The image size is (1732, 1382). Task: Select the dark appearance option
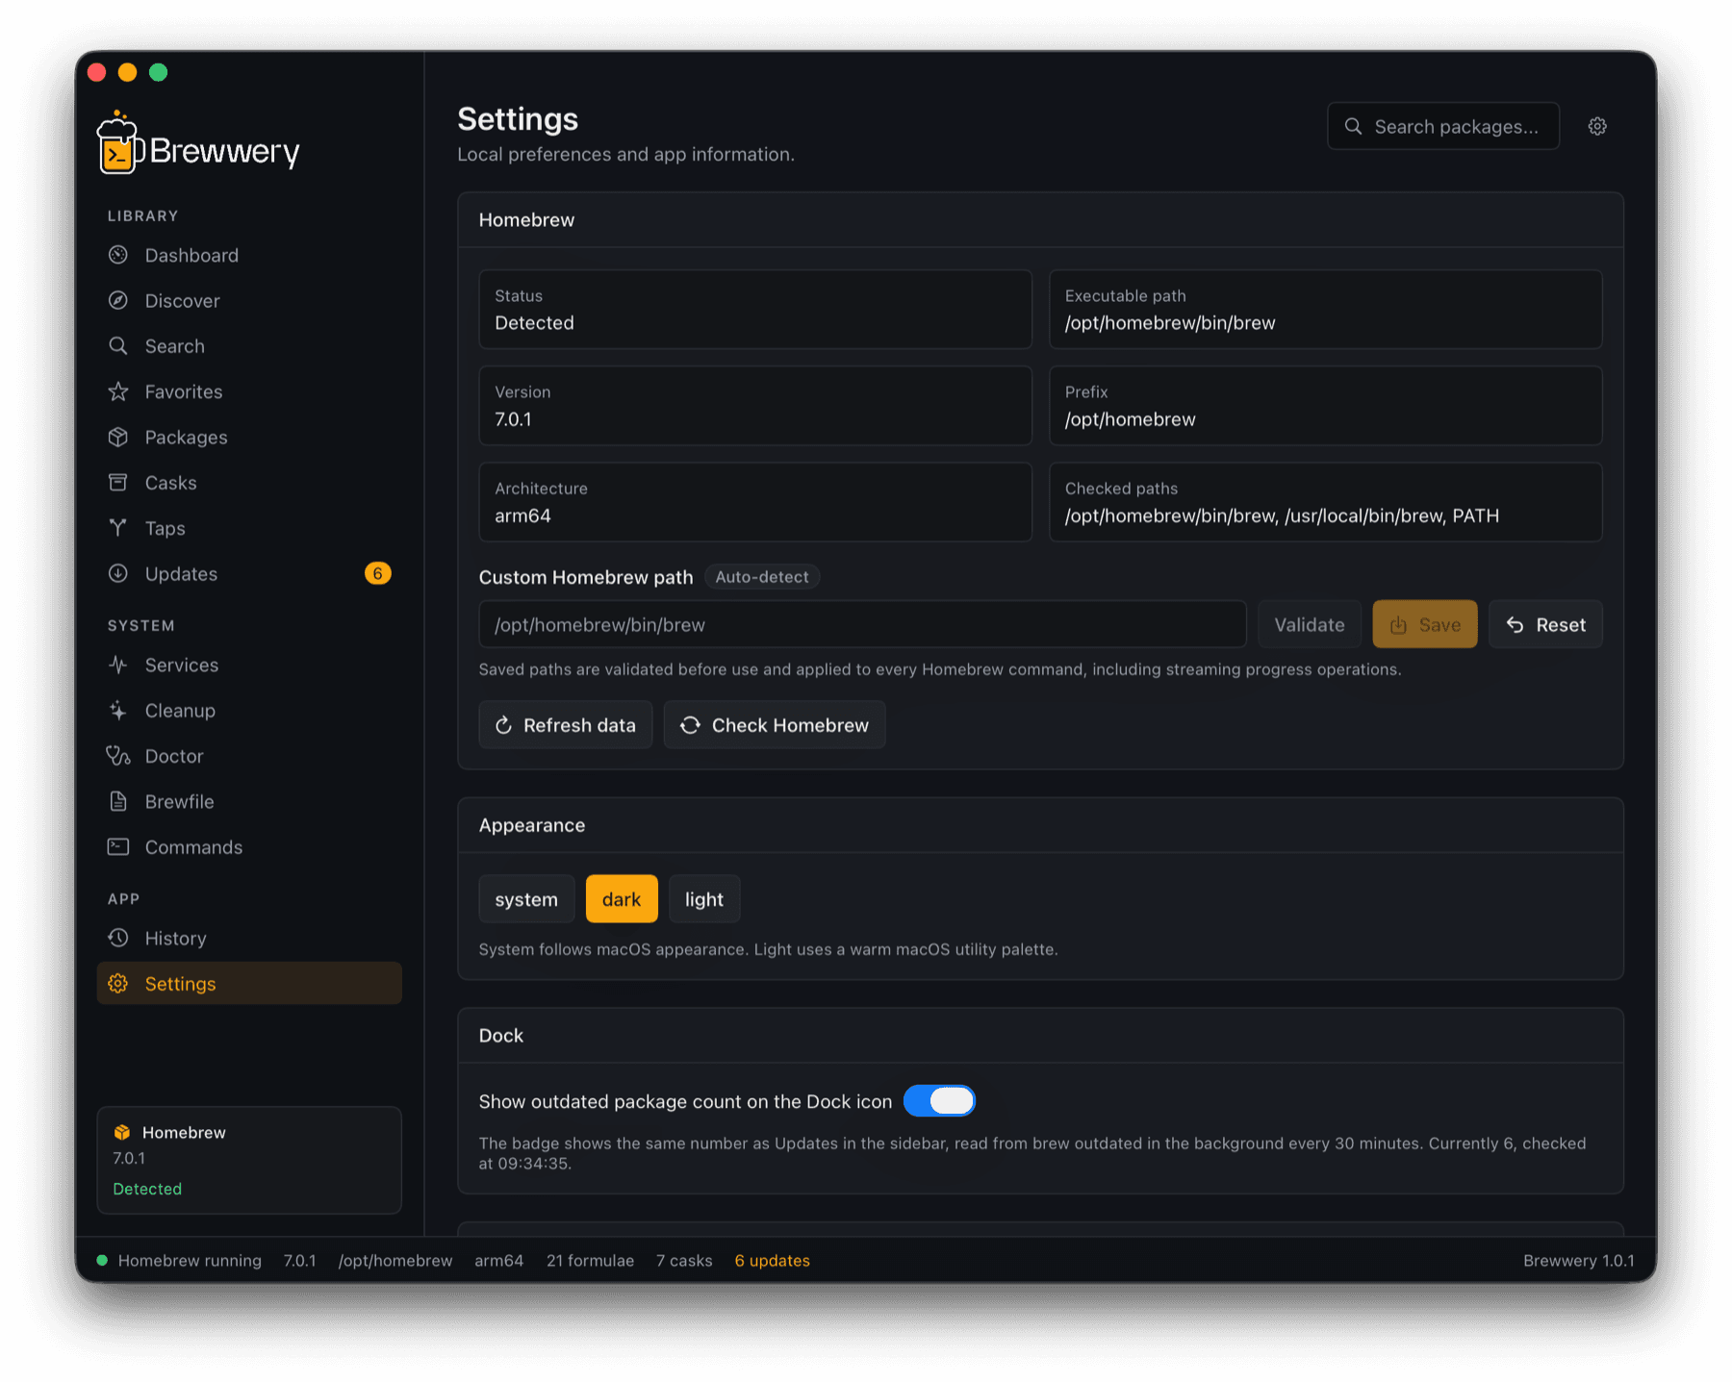coord(622,899)
